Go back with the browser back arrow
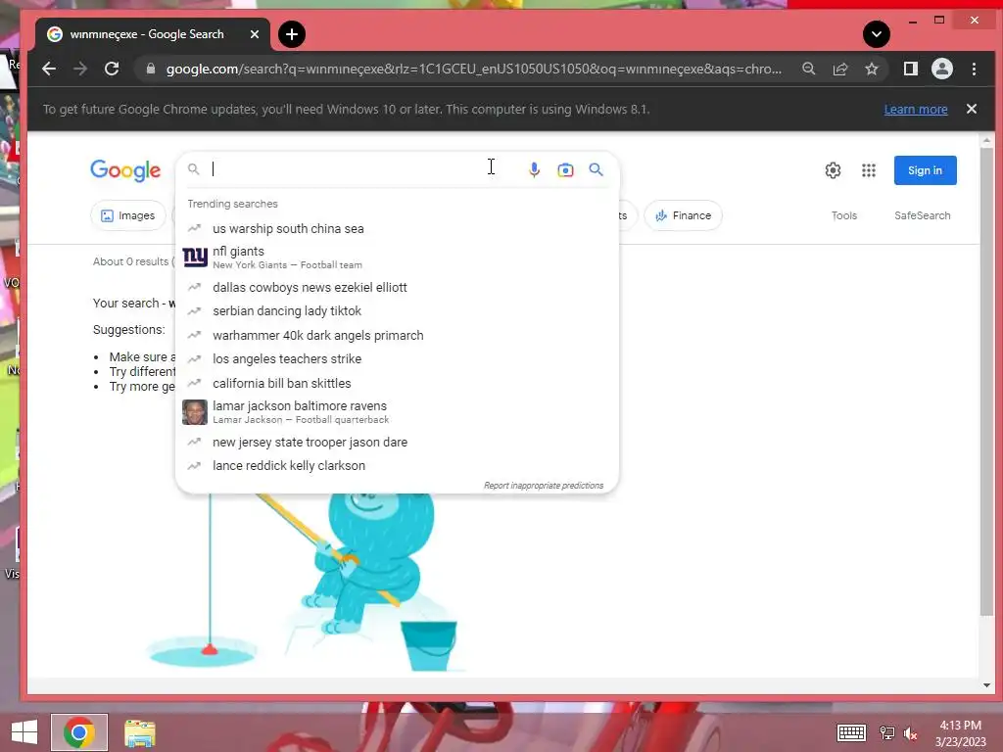Image resolution: width=1003 pixels, height=752 pixels. tap(49, 70)
